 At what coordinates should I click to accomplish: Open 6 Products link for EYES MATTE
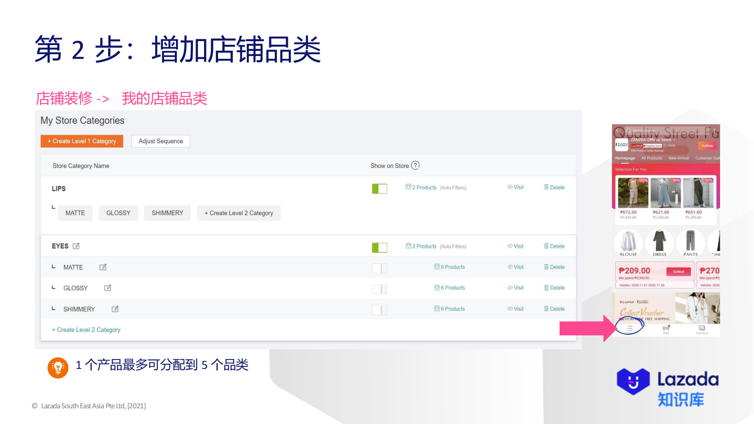[x=450, y=267]
